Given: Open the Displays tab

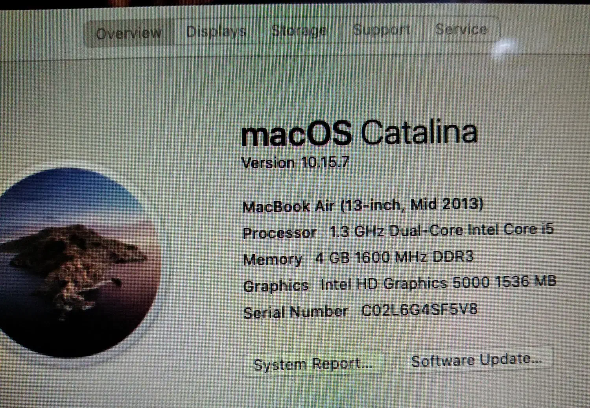Looking at the screenshot, I should pos(216,31).
